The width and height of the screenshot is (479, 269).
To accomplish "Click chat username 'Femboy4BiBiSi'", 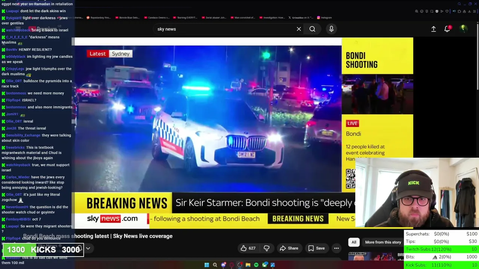I will pos(18,219).
